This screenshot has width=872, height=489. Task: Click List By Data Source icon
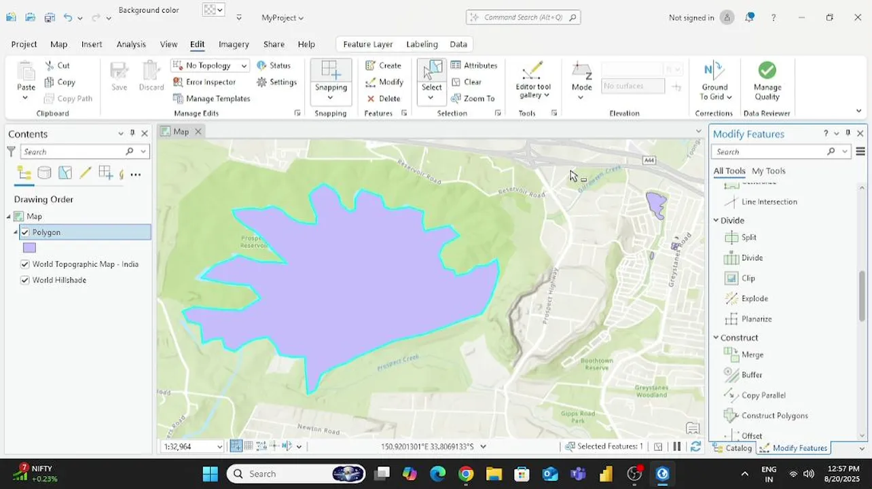coord(44,173)
